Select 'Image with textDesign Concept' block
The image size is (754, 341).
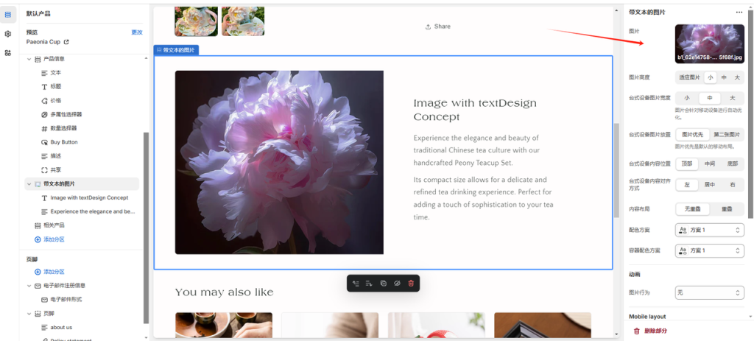coord(89,197)
